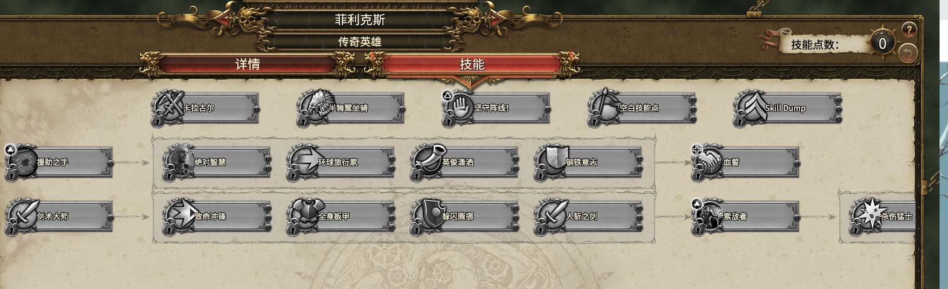Click the 卡拉古尔 crossed-swords skill icon

click(x=167, y=106)
